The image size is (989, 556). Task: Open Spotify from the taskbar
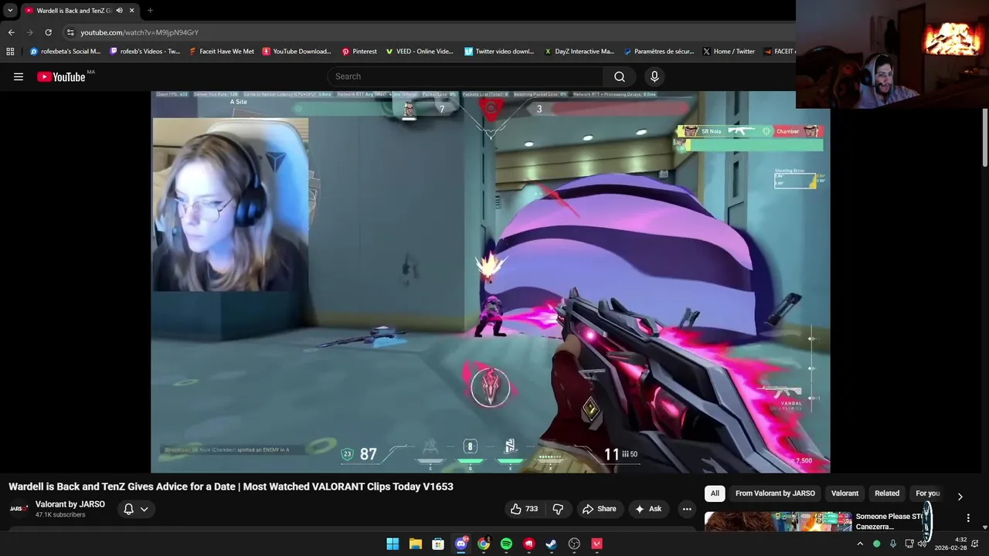pos(506,544)
